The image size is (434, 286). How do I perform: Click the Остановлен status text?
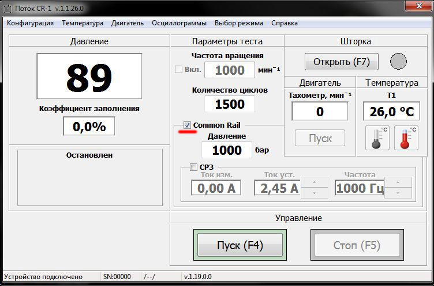pos(89,155)
